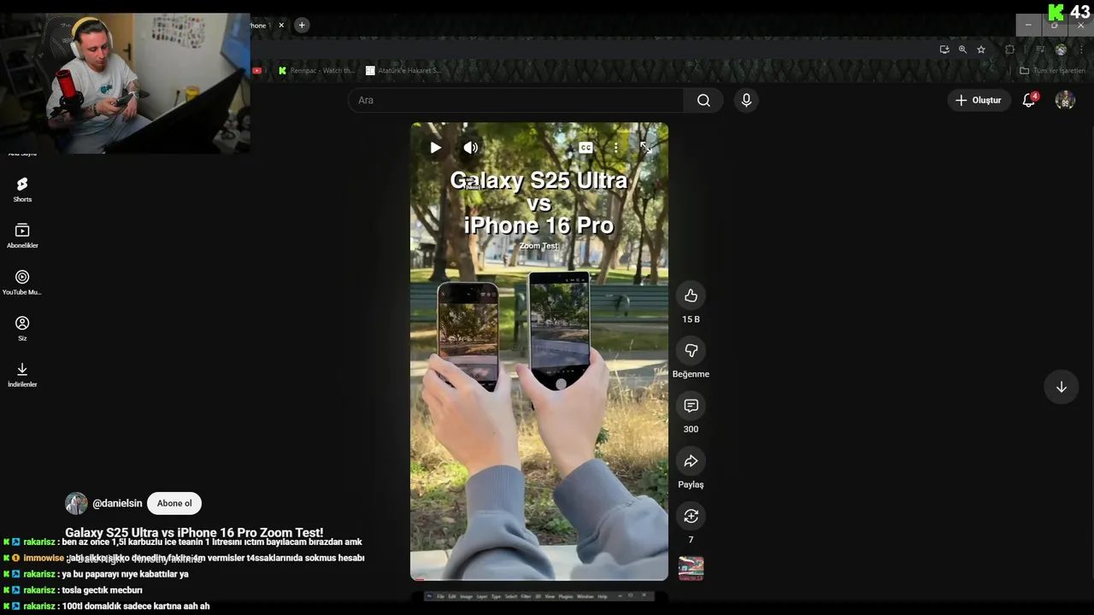Open the Siz (You) sidebar page

(22, 329)
